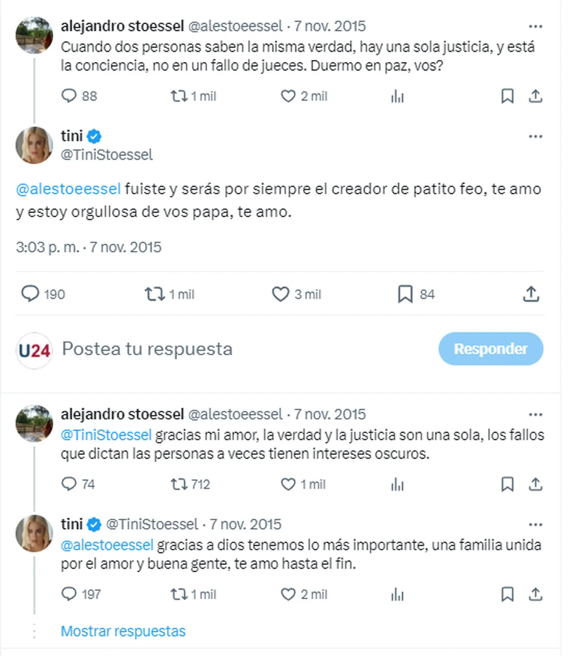Open more options menu on tini's main tweet

tap(535, 137)
